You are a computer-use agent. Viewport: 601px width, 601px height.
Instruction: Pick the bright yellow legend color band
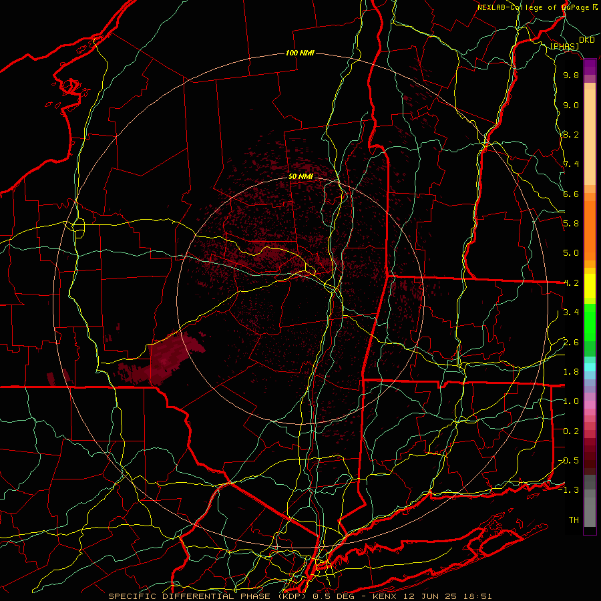590,286
